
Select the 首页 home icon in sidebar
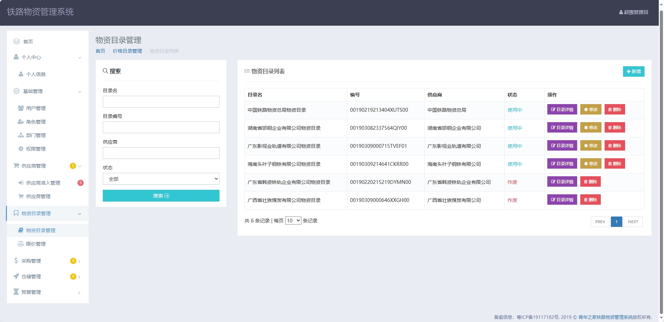[x=16, y=41]
